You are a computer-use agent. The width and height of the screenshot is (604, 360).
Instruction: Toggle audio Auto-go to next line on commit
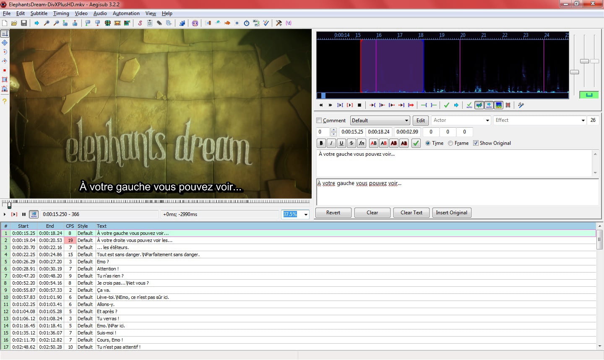click(x=479, y=105)
